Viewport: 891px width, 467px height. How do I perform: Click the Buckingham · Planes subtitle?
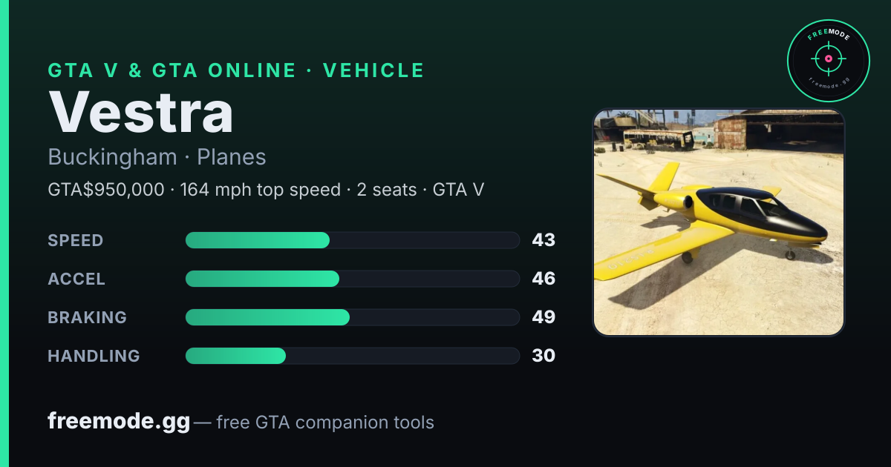coord(157,157)
